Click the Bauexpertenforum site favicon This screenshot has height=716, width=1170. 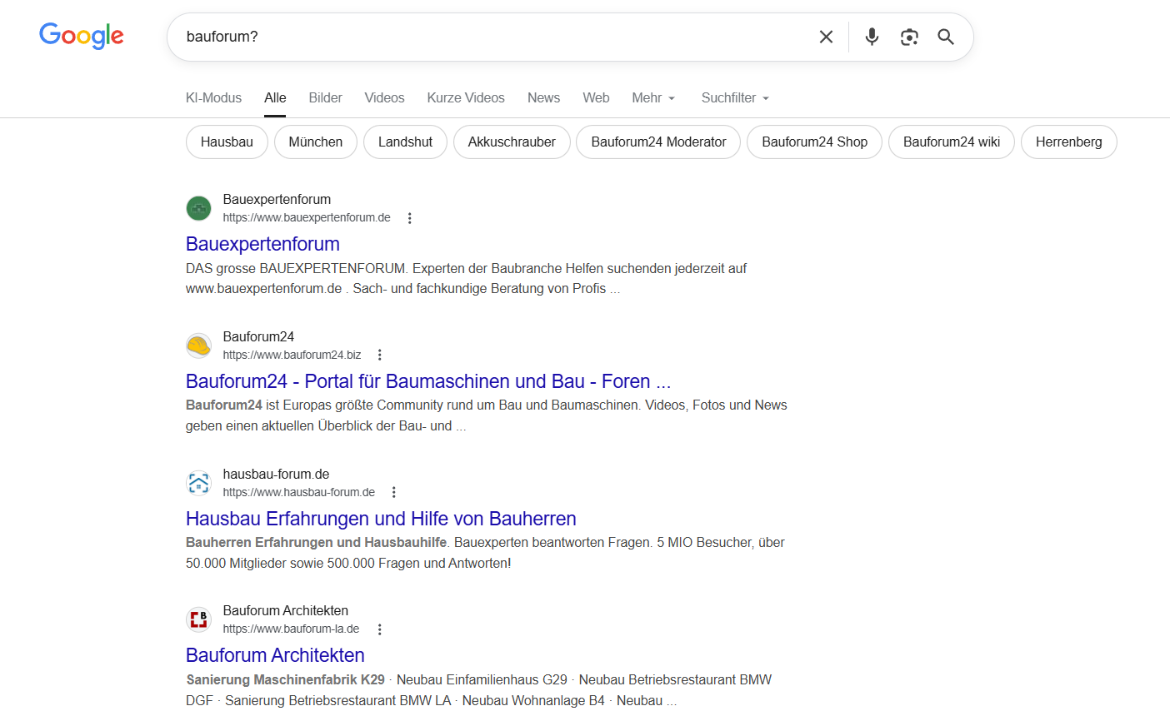tap(198, 208)
